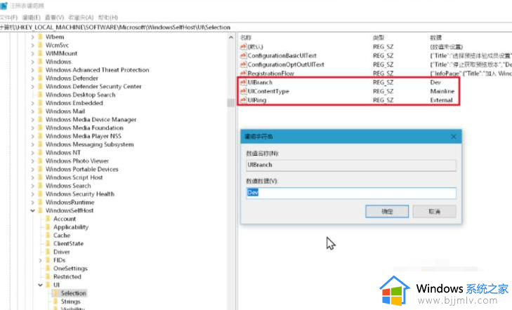Select the Windows Messaging Subsystem folder icon
The image size is (512, 310).
click(41, 144)
